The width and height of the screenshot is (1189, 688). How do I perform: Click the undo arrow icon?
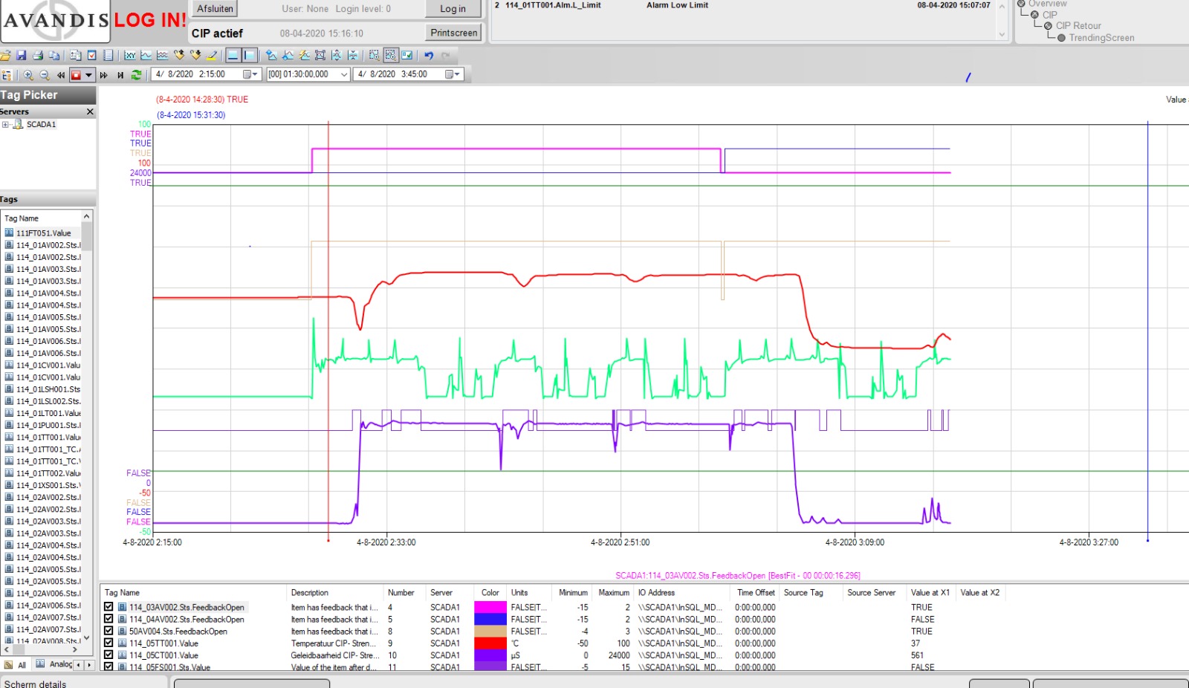(429, 56)
